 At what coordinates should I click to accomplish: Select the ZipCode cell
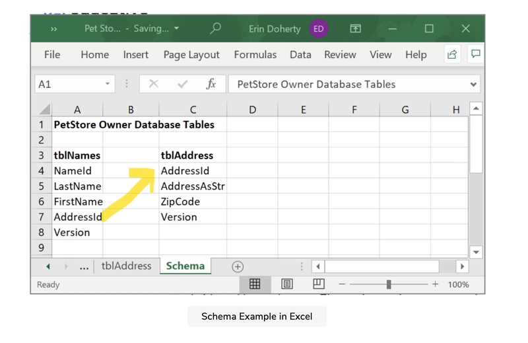tap(193, 202)
